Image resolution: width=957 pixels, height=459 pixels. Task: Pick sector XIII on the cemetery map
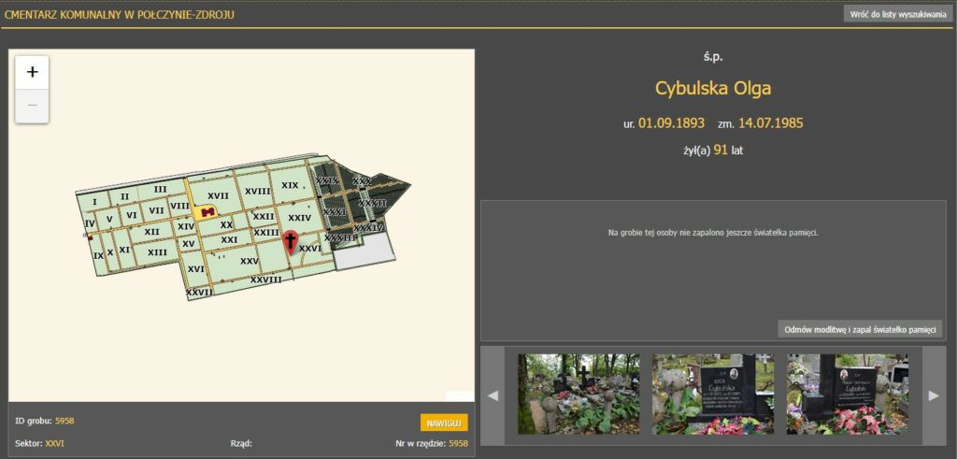click(x=157, y=251)
